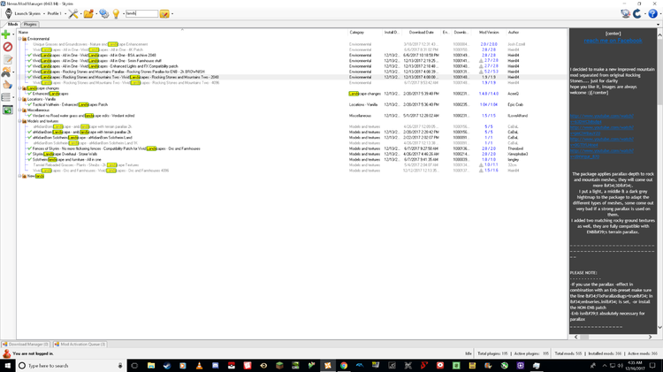Image resolution: width=663 pixels, height=372 pixels.
Task: Click the green export sidebar icon
Action: click(x=8, y=110)
